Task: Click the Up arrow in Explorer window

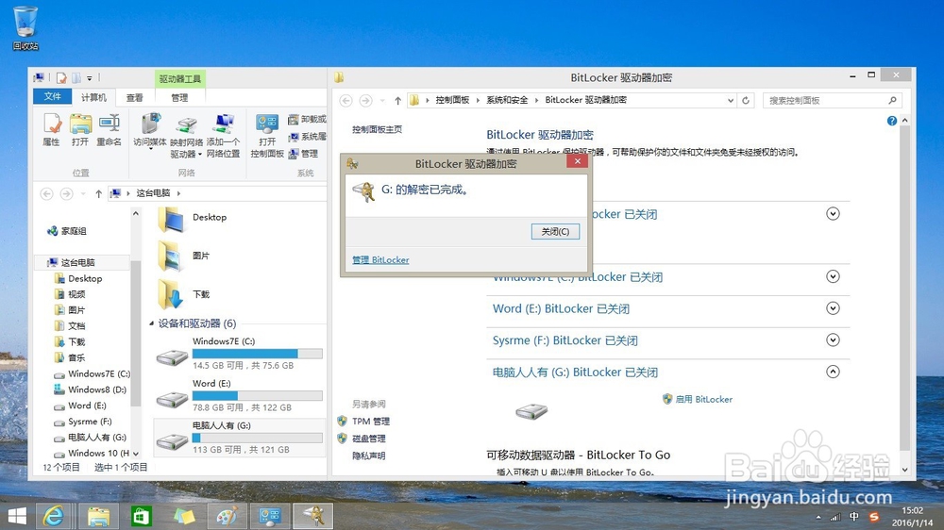Action: click(x=99, y=193)
